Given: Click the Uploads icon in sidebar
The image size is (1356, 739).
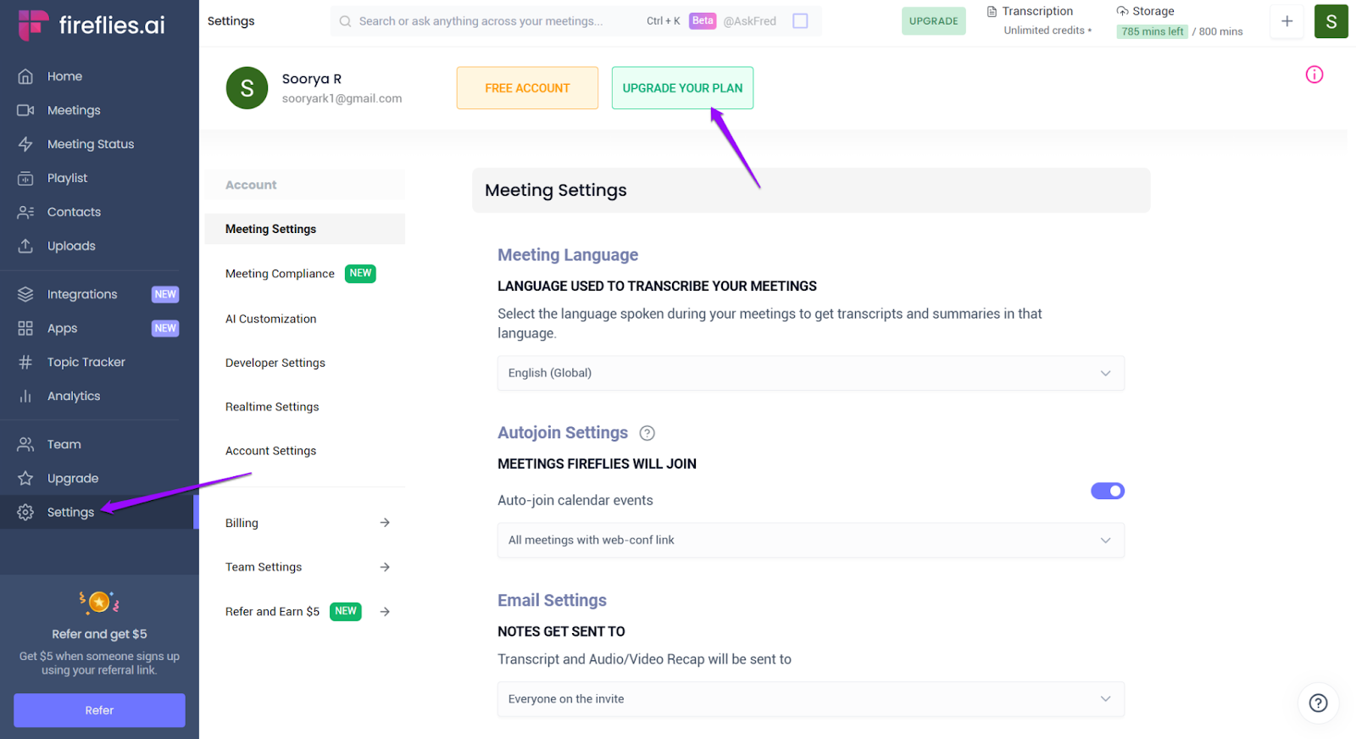Looking at the screenshot, I should coord(25,246).
